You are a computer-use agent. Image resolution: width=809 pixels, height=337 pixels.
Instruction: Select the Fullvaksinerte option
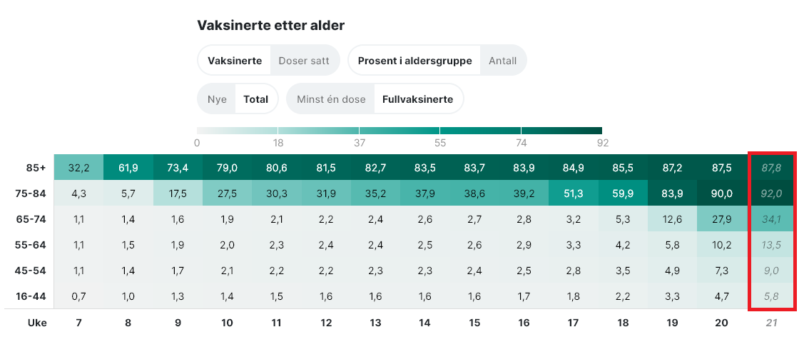tap(417, 99)
